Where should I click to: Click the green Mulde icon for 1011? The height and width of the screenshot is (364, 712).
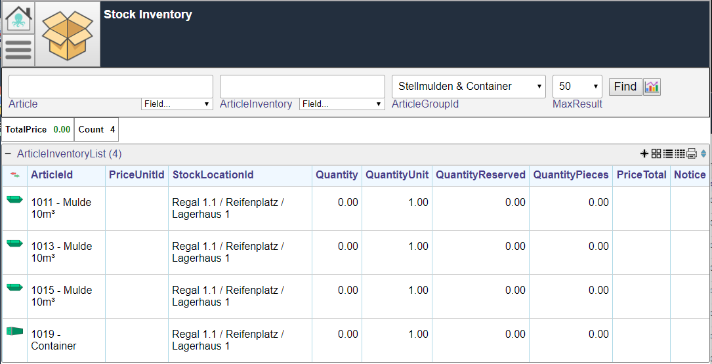click(x=14, y=199)
